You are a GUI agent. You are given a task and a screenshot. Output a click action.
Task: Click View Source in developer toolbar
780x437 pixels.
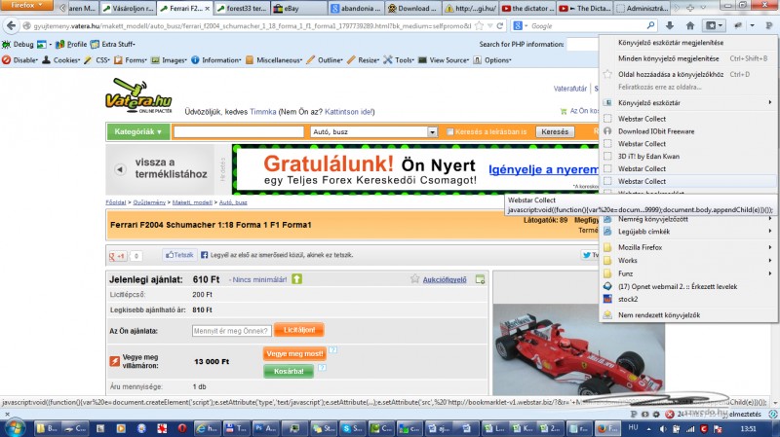click(444, 60)
